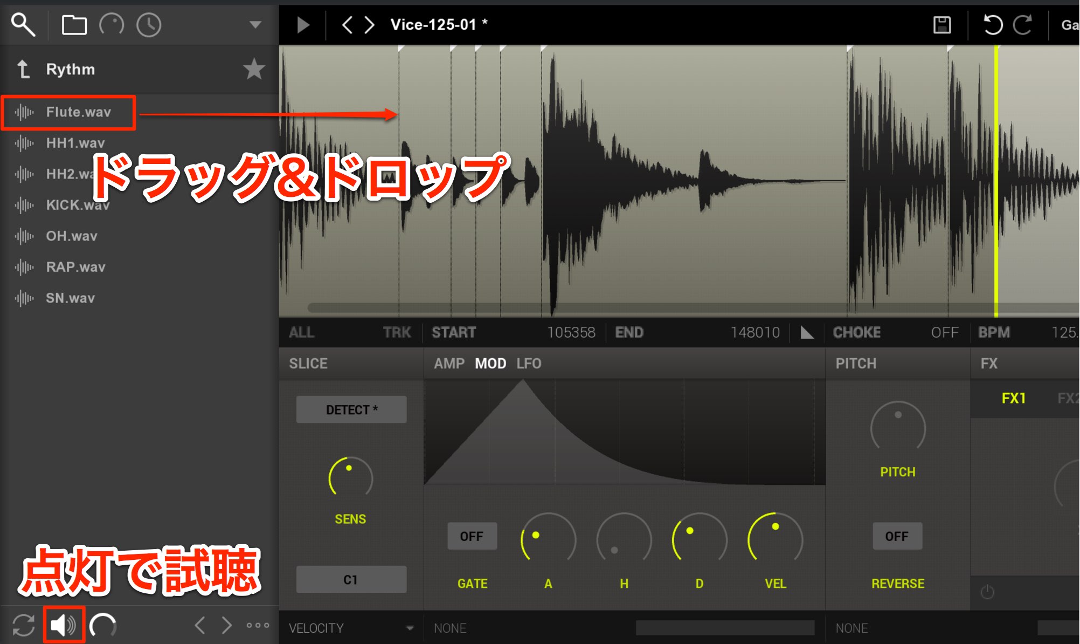Click the waveform horizontal scrollbar
This screenshot has height=644, width=1080.
(x=693, y=308)
